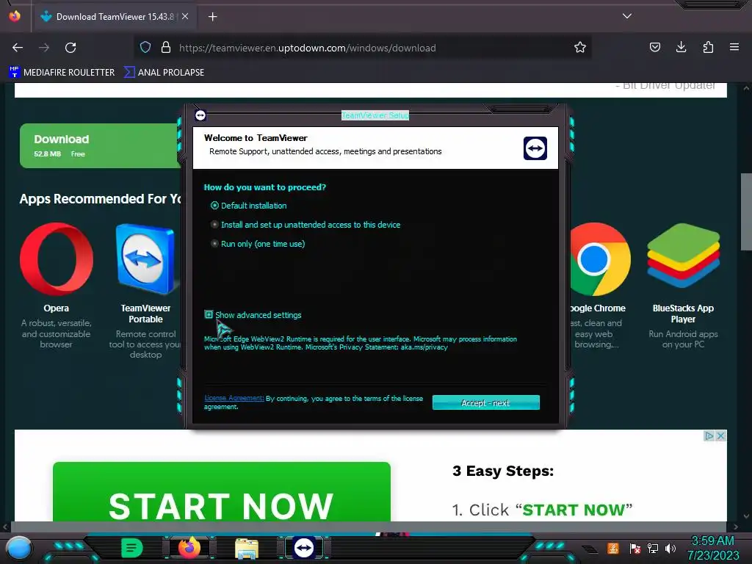The image size is (752, 564).
Task: Switch to TeamViewer taskbar icon
Action: [x=304, y=548]
